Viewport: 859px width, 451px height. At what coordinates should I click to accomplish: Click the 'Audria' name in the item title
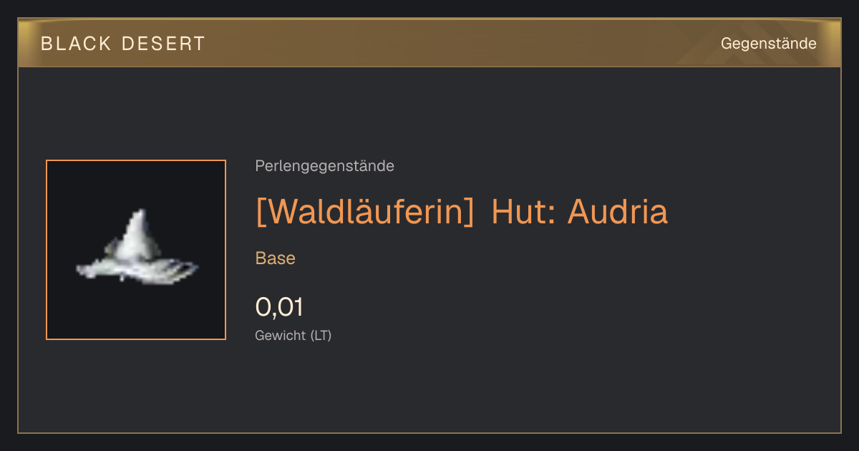tap(618, 213)
